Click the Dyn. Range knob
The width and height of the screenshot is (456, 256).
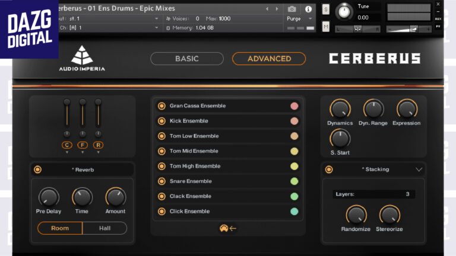(373, 109)
